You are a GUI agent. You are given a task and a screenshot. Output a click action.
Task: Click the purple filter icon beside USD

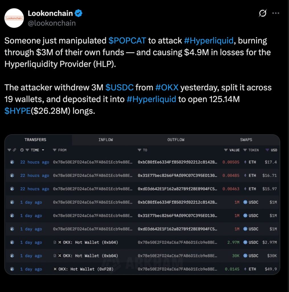267,150
